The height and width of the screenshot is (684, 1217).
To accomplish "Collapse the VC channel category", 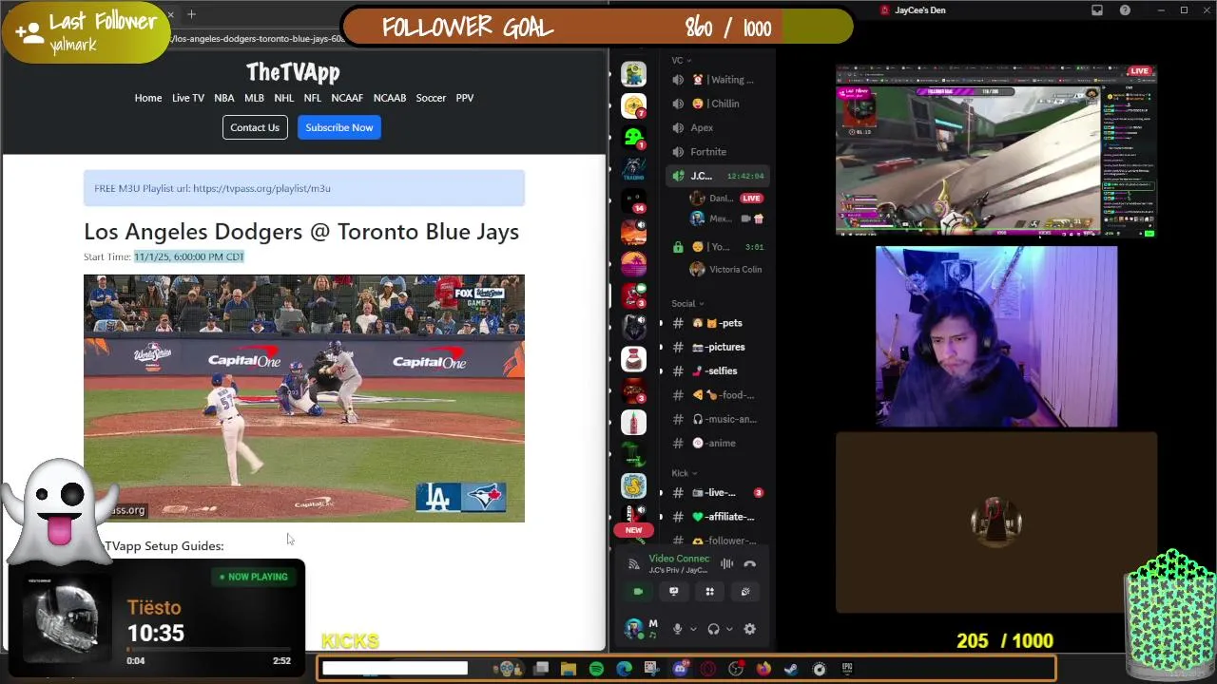I will [680, 61].
